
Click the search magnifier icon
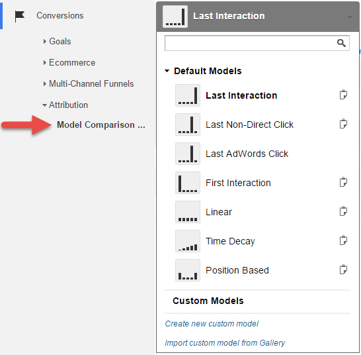click(x=341, y=43)
